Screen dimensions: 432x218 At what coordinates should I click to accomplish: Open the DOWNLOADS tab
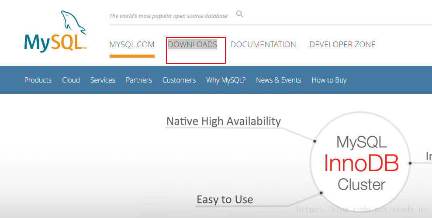[193, 45]
